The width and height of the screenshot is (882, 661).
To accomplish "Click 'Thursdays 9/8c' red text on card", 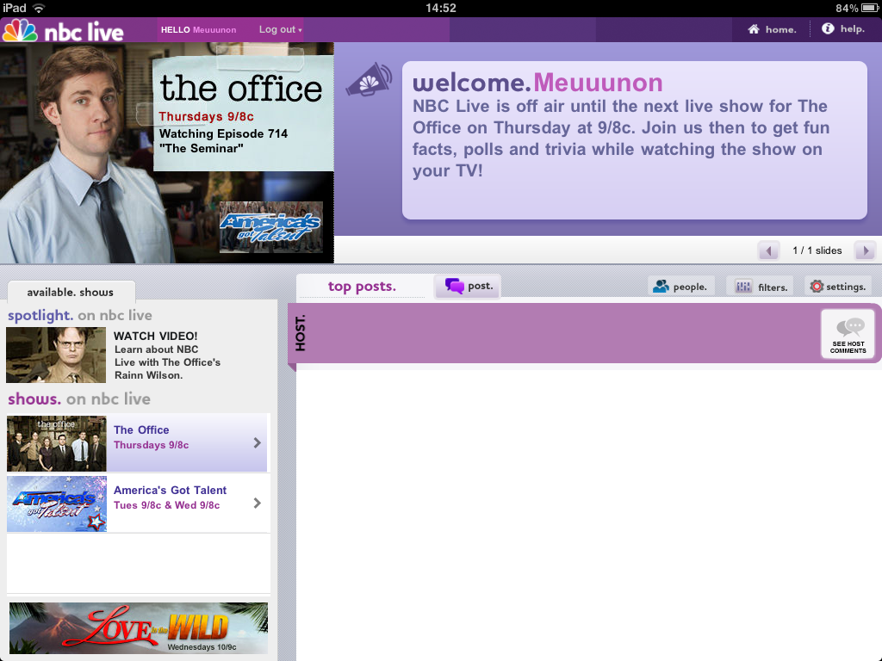I will (206, 116).
